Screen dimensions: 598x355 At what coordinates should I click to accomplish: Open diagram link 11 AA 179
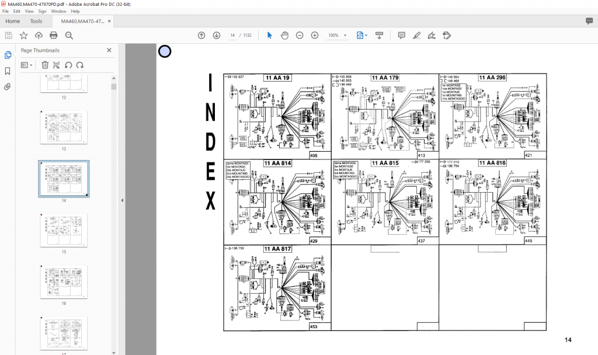[x=385, y=78]
